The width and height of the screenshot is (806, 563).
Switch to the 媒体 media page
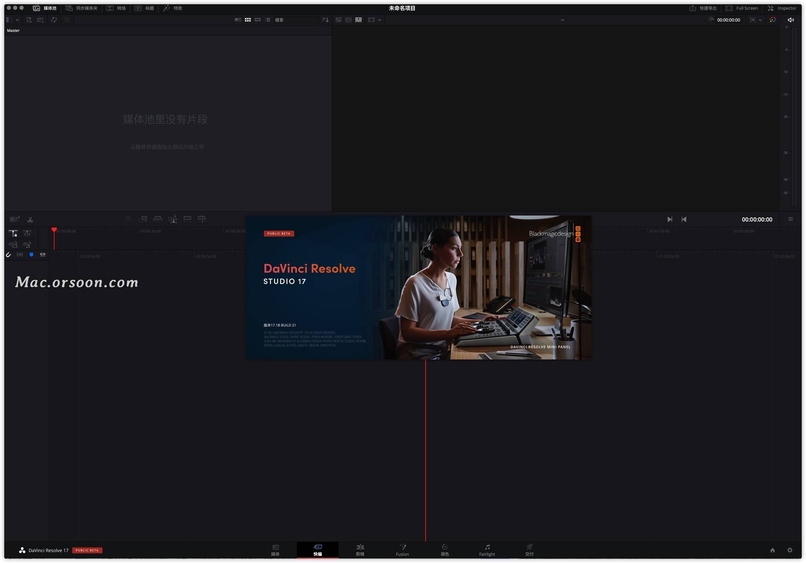click(x=275, y=550)
